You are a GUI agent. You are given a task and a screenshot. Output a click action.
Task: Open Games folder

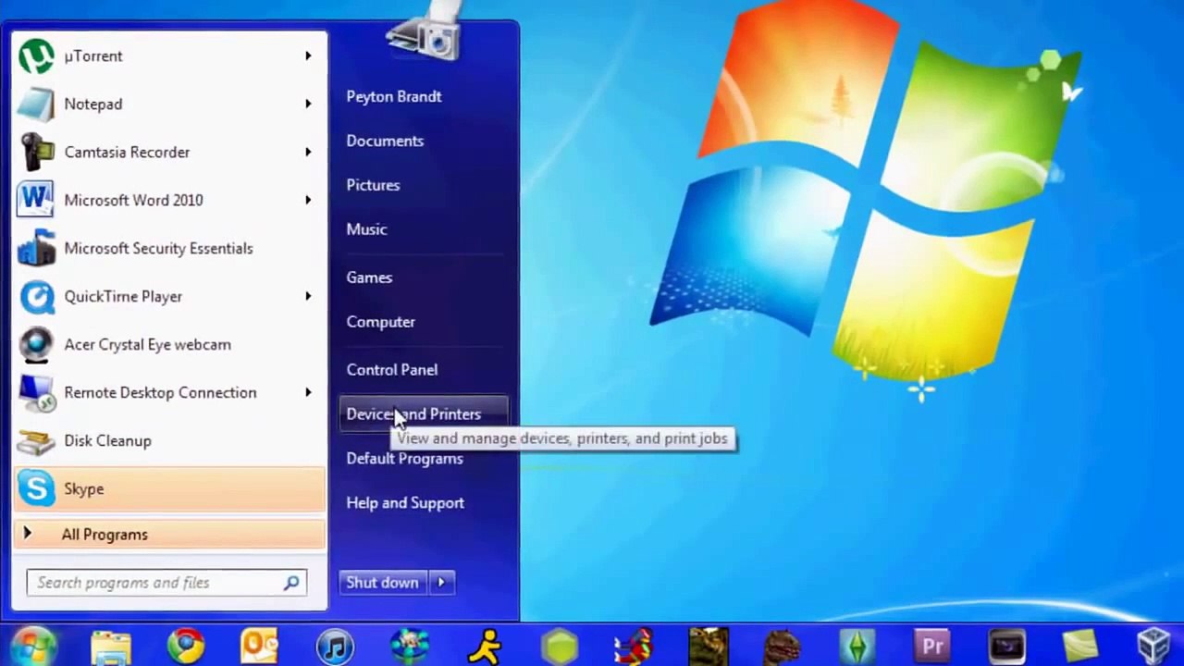[x=369, y=277]
